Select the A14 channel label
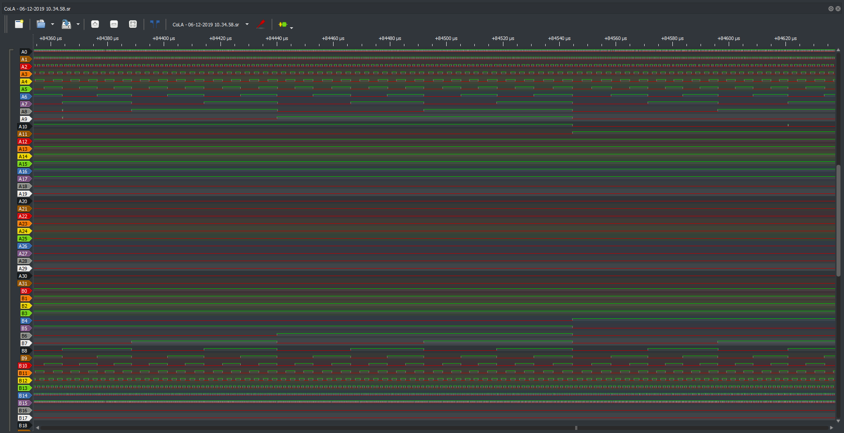The height and width of the screenshot is (433, 844). (24, 156)
